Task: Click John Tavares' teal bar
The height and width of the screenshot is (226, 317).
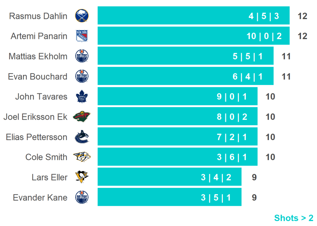Action: (x=177, y=96)
